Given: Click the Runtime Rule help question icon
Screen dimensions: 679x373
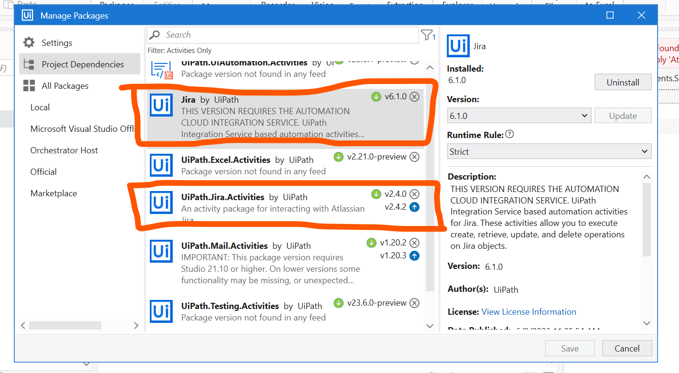Looking at the screenshot, I should (510, 134).
